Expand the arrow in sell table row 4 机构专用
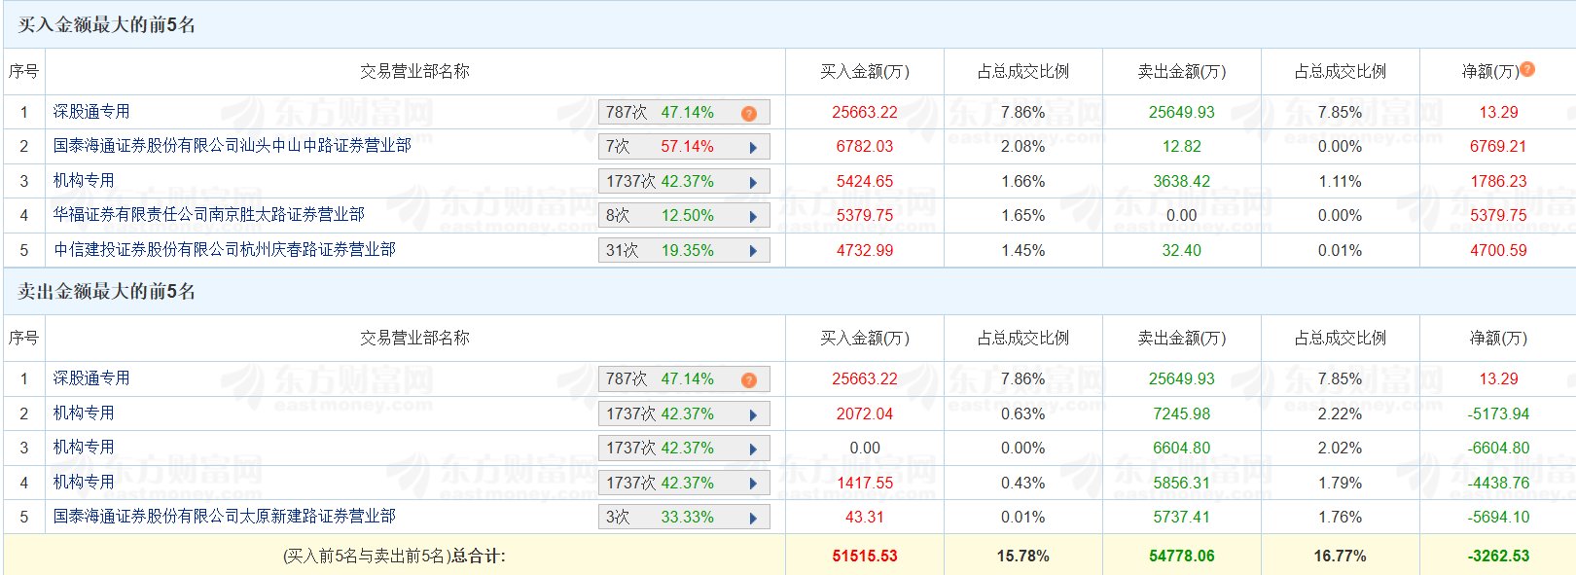 tap(753, 484)
